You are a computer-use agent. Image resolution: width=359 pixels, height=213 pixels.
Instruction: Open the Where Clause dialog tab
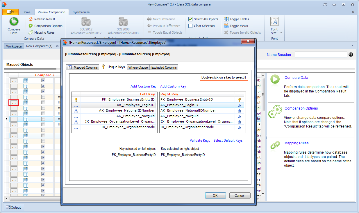tap(138, 67)
